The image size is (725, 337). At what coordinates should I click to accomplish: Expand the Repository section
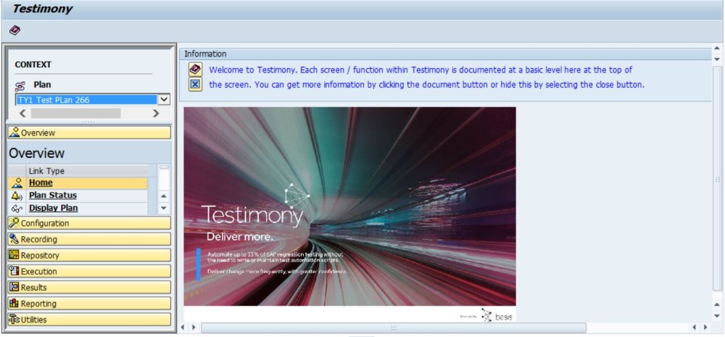[89, 255]
